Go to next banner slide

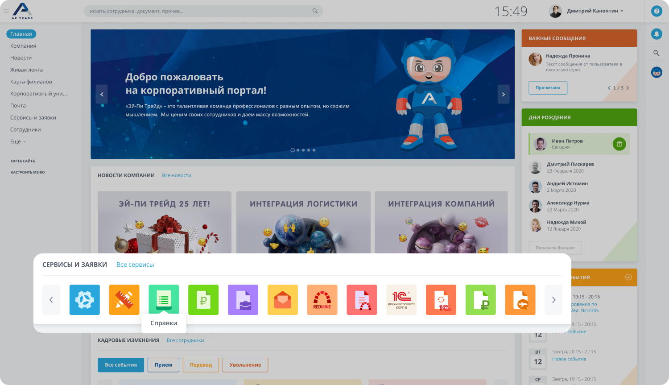point(504,94)
